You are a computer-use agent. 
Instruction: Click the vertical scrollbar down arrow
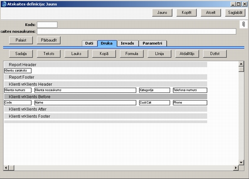pos(241,162)
